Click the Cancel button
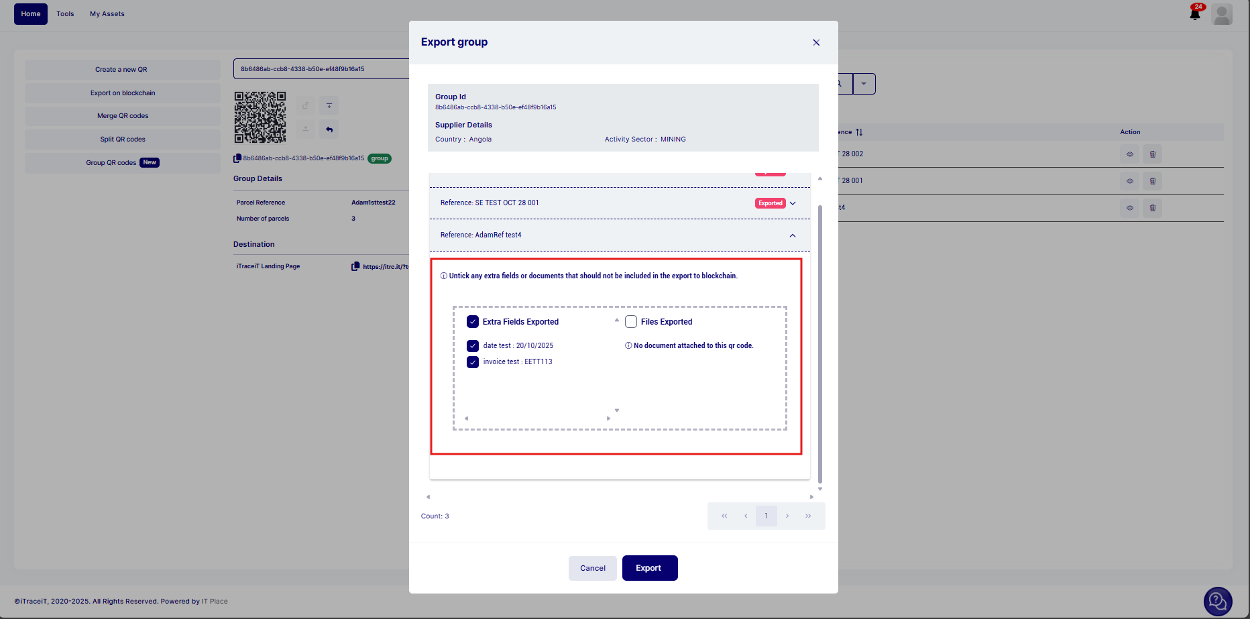 click(x=592, y=568)
